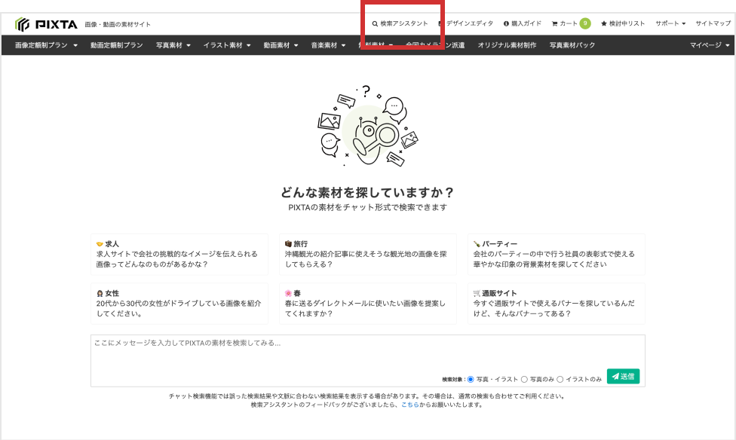This screenshot has width=736, height=440.
Task: Open オリジナル素材制作 menu item
Action: (507, 45)
